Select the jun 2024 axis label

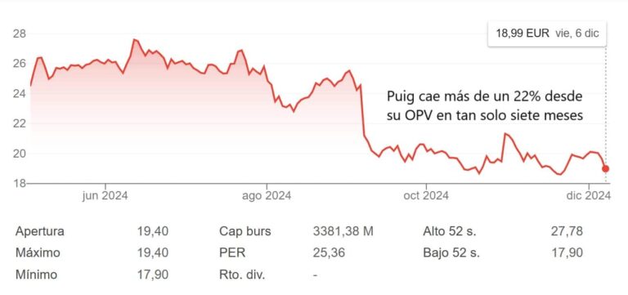(105, 196)
